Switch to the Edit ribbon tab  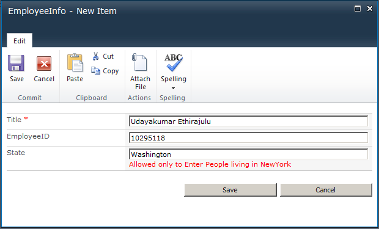20,41
